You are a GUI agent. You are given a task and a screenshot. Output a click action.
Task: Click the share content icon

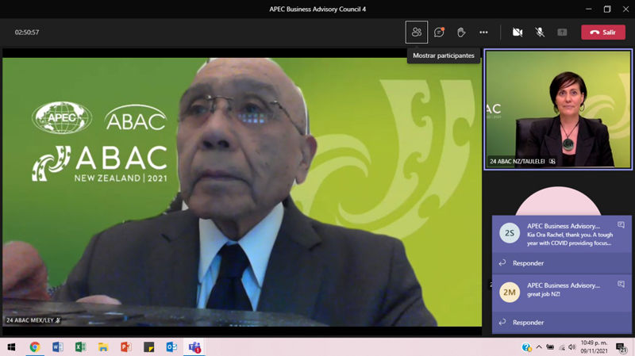(x=562, y=32)
